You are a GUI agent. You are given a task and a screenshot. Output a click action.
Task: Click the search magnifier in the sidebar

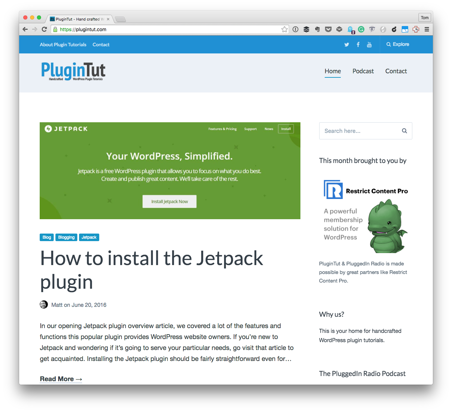coord(404,131)
